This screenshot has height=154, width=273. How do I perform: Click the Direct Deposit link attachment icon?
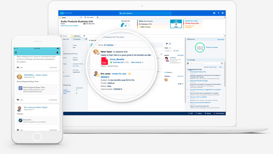pyautogui.click(x=20, y=88)
